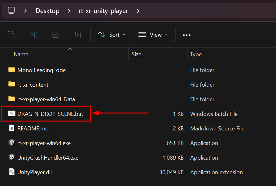Select the DRAG-N-DROP-SCENE.bat file
Viewport: 276px width, 186px height.
click(50, 114)
